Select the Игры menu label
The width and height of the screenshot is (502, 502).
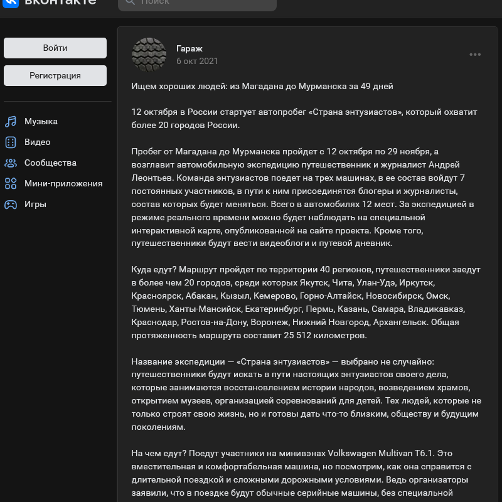coord(35,204)
